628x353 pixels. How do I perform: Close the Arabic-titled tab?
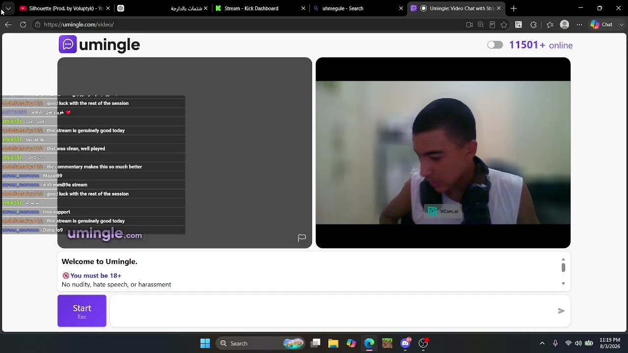click(x=206, y=8)
